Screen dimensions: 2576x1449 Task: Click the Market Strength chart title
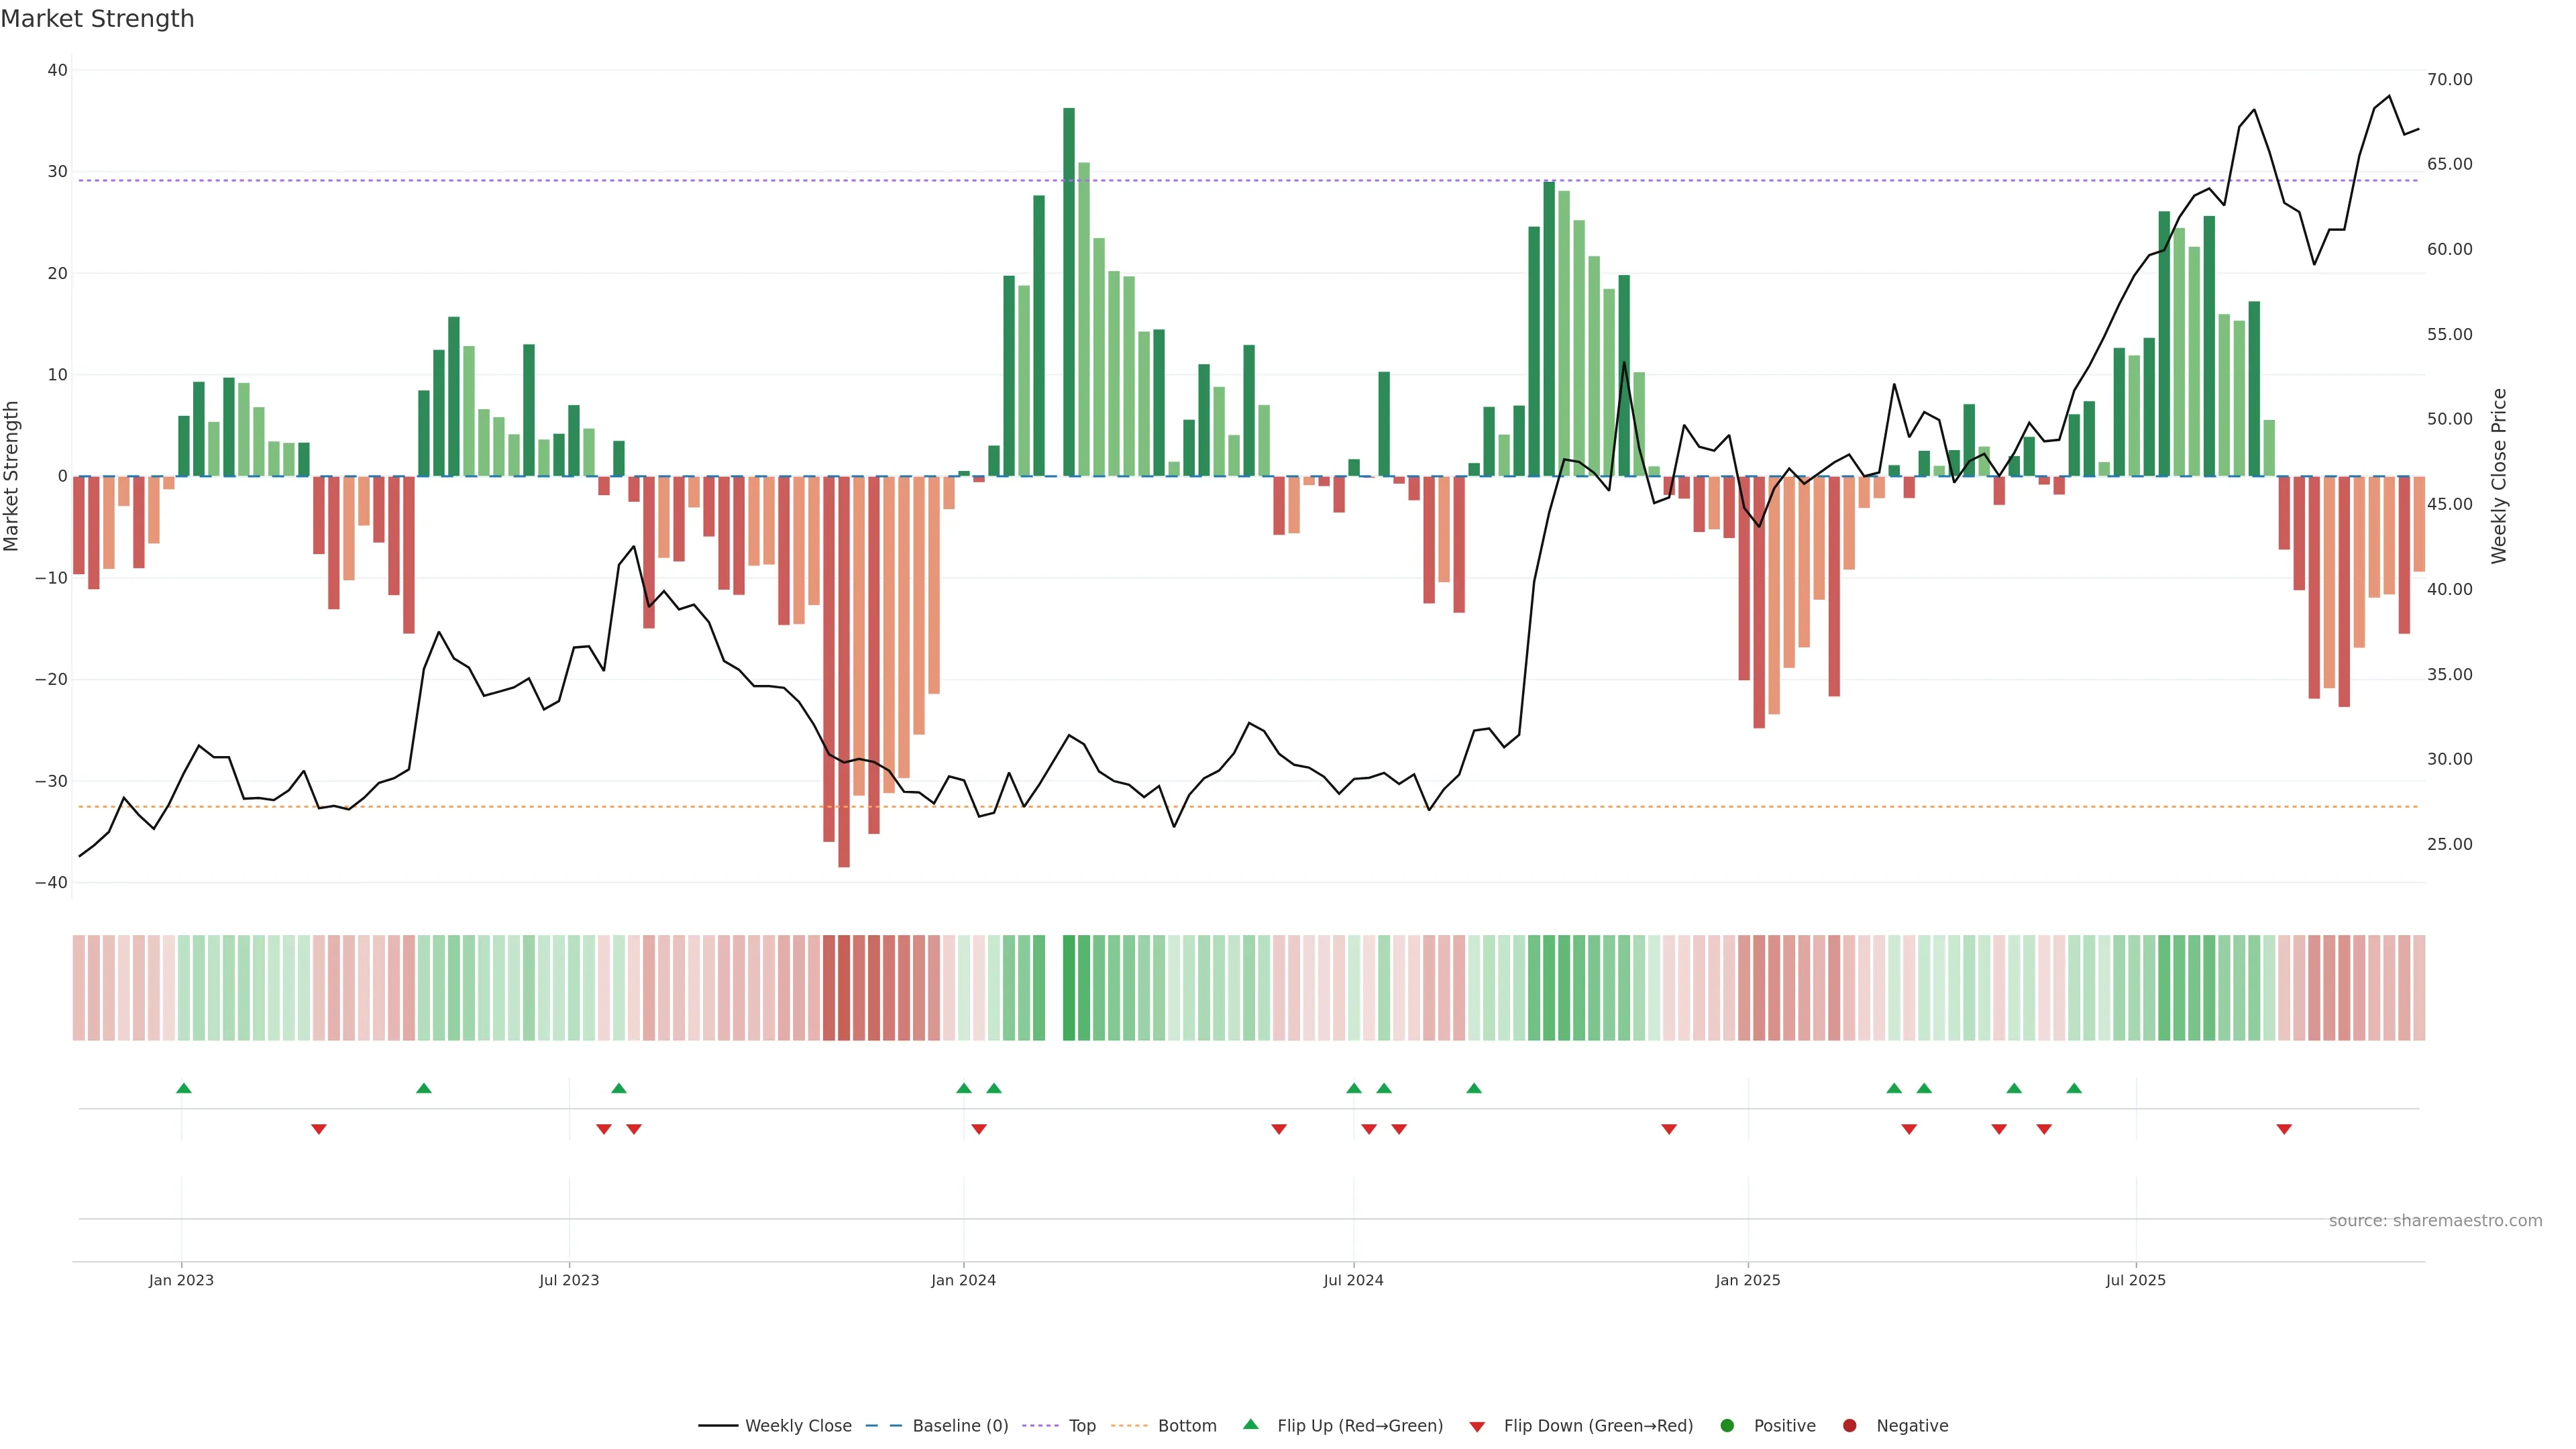97,19
